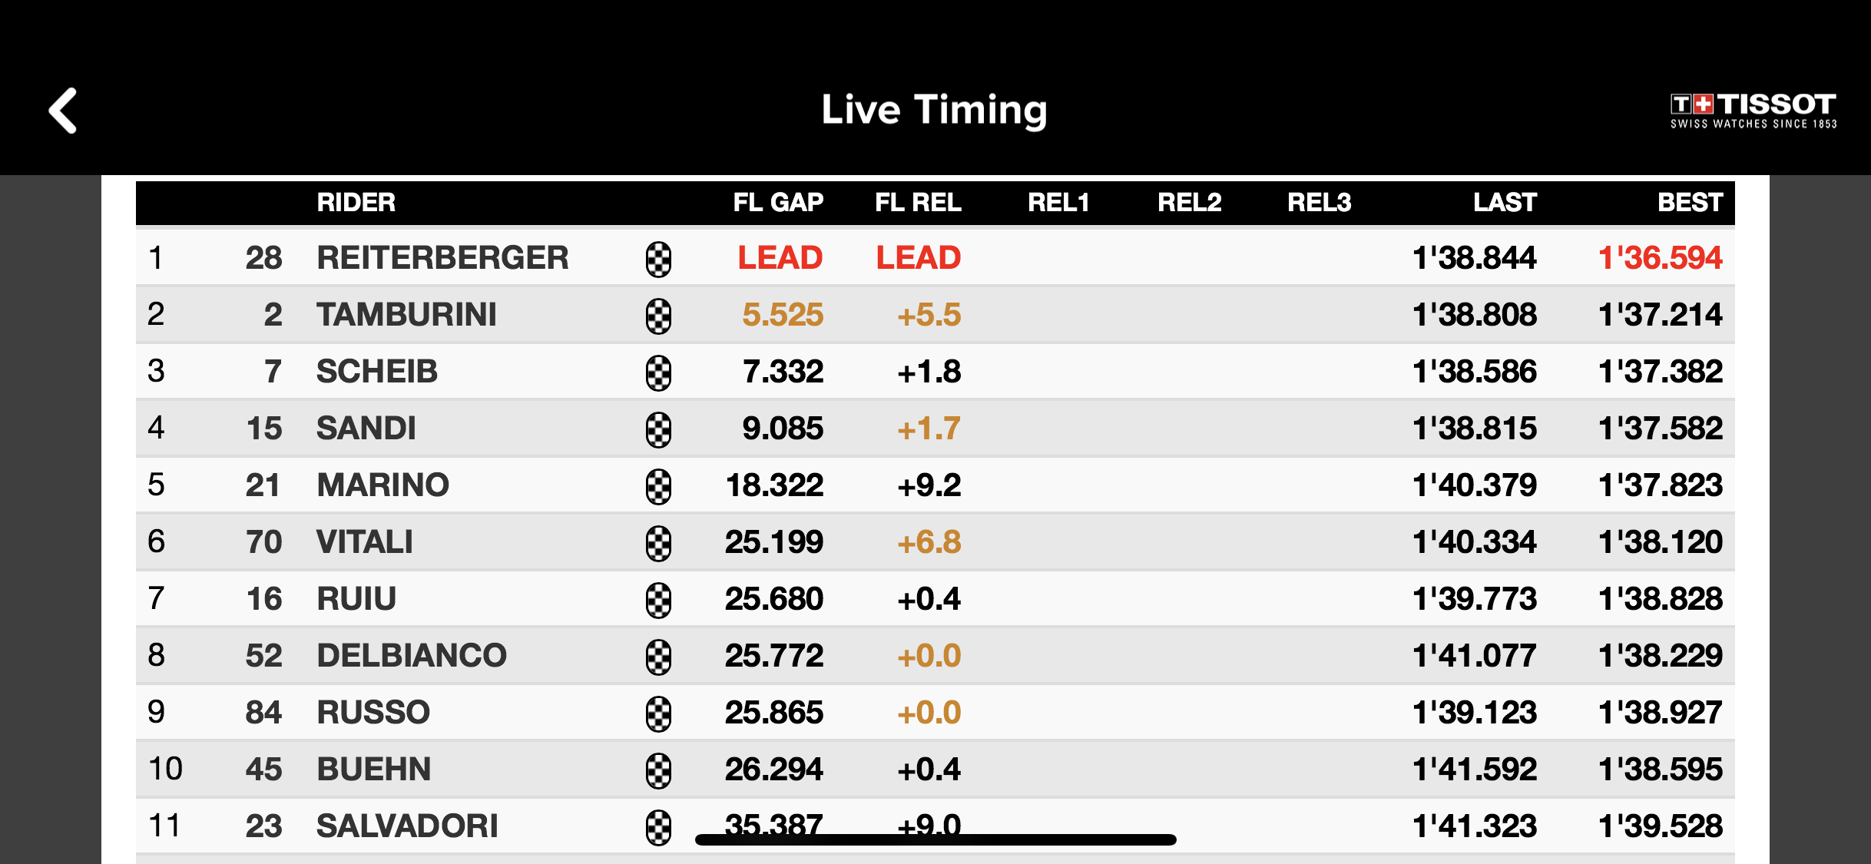1871x864 pixels.
Task: Tap Ruiu's checkered flag icon
Action: [x=658, y=600]
